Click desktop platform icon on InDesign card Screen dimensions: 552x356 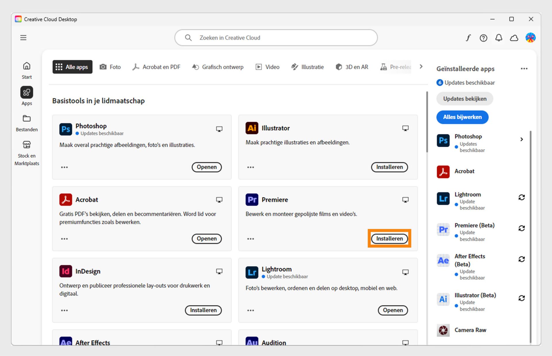click(219, 271)
